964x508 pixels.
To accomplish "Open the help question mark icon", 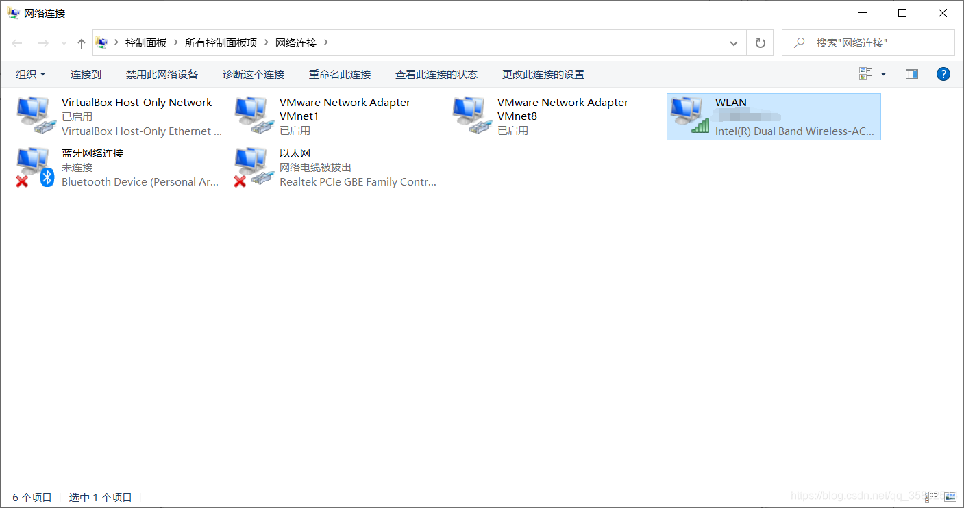I will (x=943, y=74).
